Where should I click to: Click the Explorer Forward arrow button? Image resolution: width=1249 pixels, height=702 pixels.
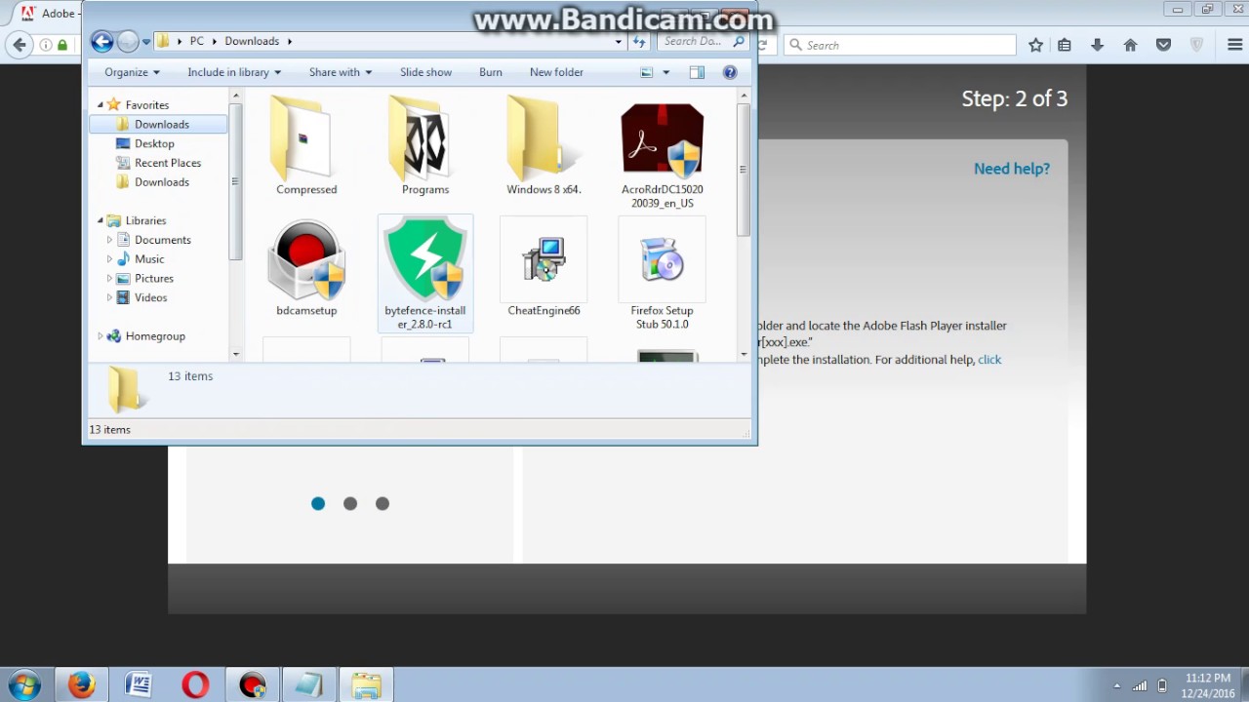[128, 41]
